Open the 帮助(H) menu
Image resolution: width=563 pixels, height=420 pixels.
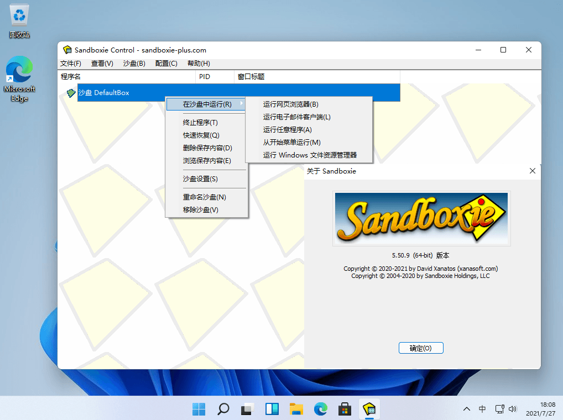pyautogui.click(x=199, y=64)
